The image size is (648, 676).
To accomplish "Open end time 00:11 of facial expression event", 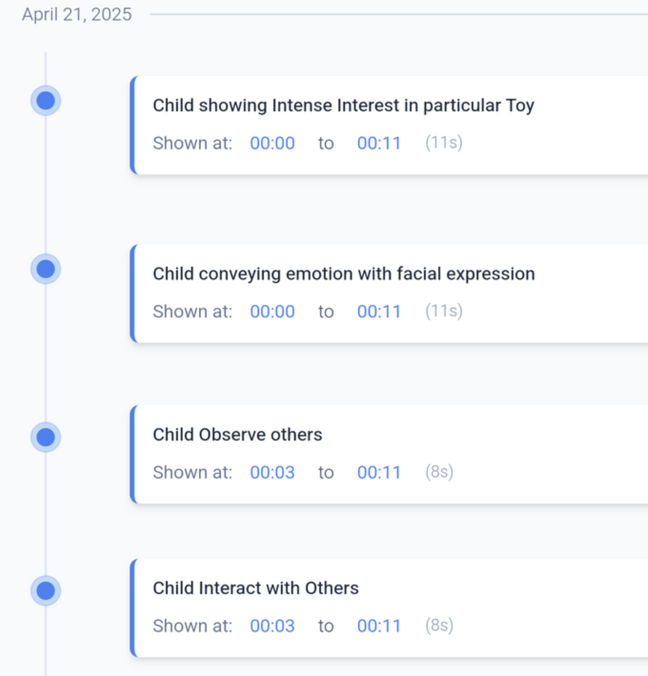I will 379,311.
